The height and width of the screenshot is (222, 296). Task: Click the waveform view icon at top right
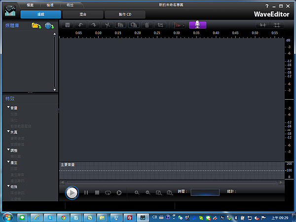click(x=262, y=25)
